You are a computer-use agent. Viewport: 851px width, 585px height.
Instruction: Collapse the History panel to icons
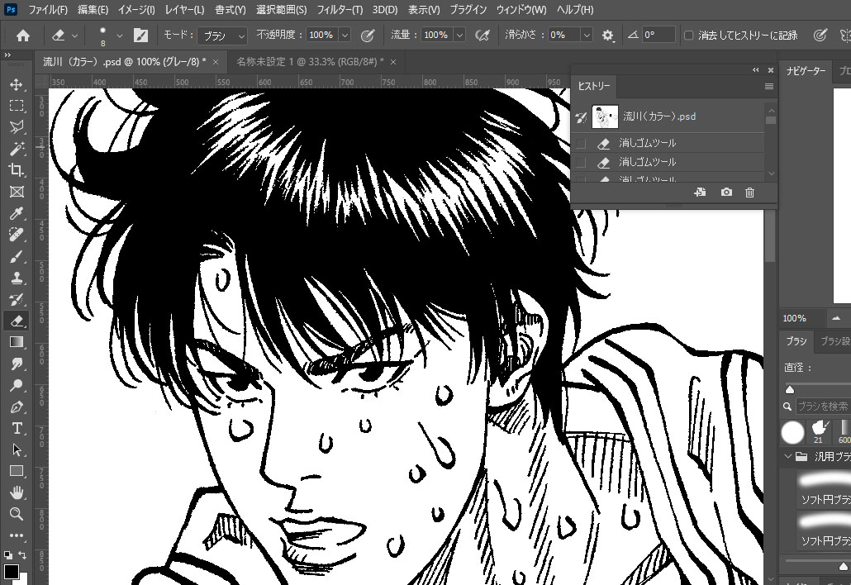755,70
